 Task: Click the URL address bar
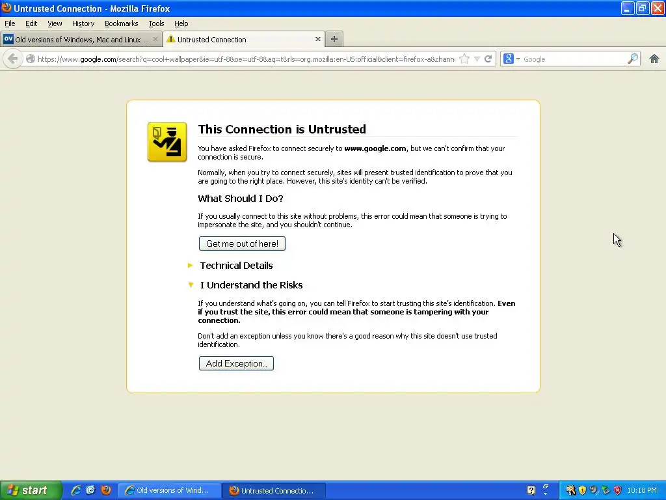click(x=246, y=59)
